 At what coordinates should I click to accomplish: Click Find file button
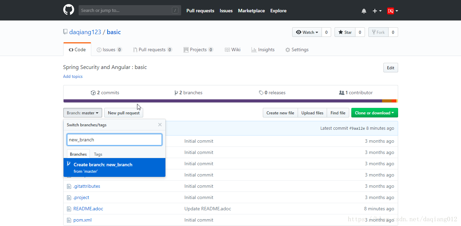click(338, 113)
